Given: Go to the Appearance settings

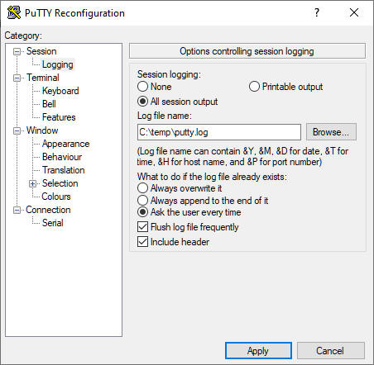Looking at the screenshot, I should [x=65, y=144].
